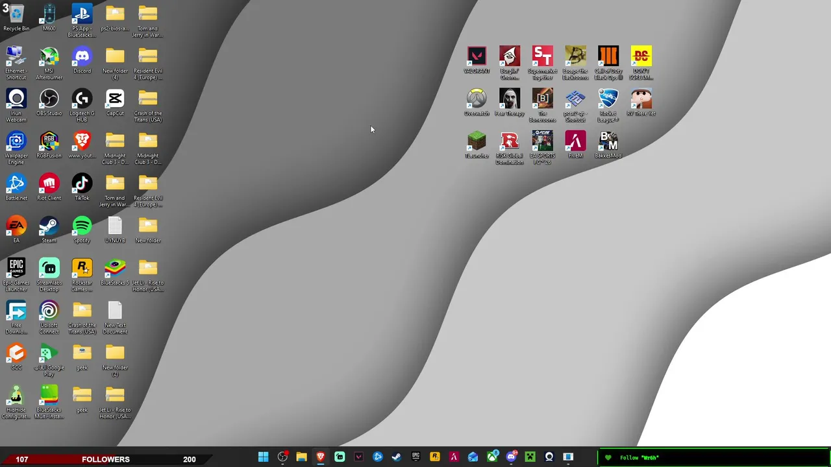Switch to Brave browser in taskbar

(x=320, y=457)
